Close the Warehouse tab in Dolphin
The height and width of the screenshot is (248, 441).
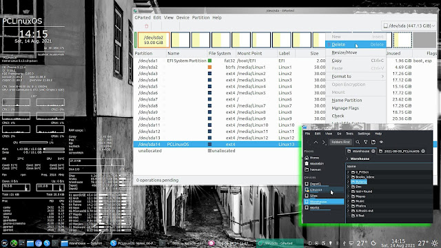[373, 151]
